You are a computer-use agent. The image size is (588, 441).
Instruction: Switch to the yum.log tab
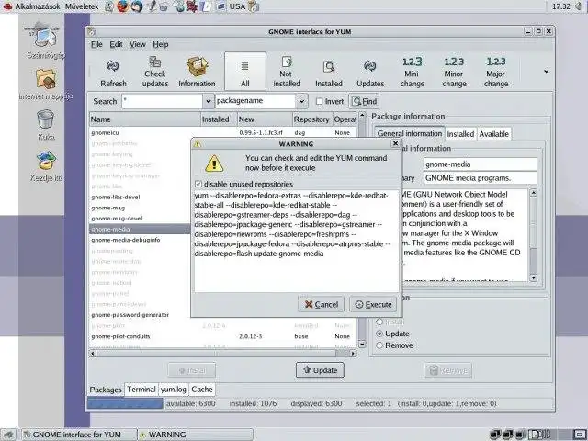(x=173, y=390)
